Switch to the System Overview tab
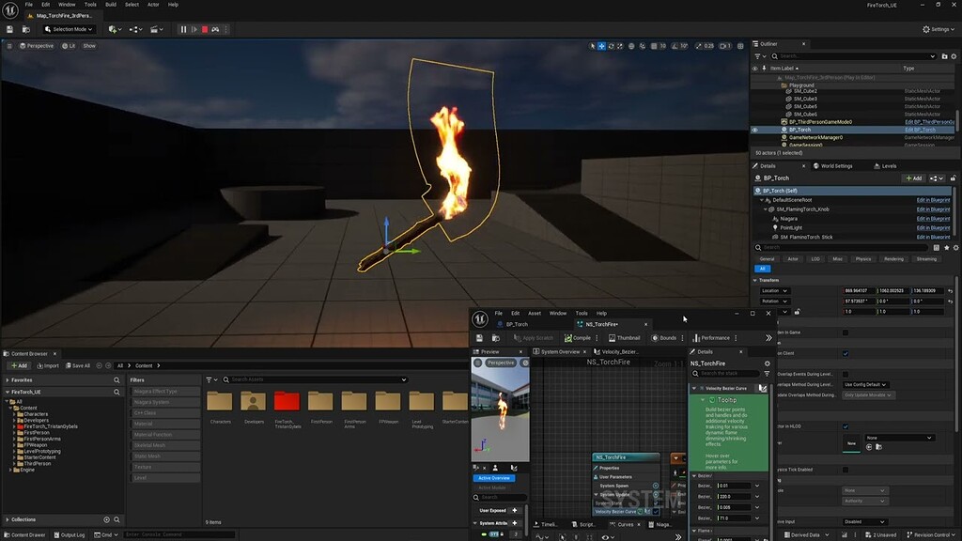 click(558, 351)
